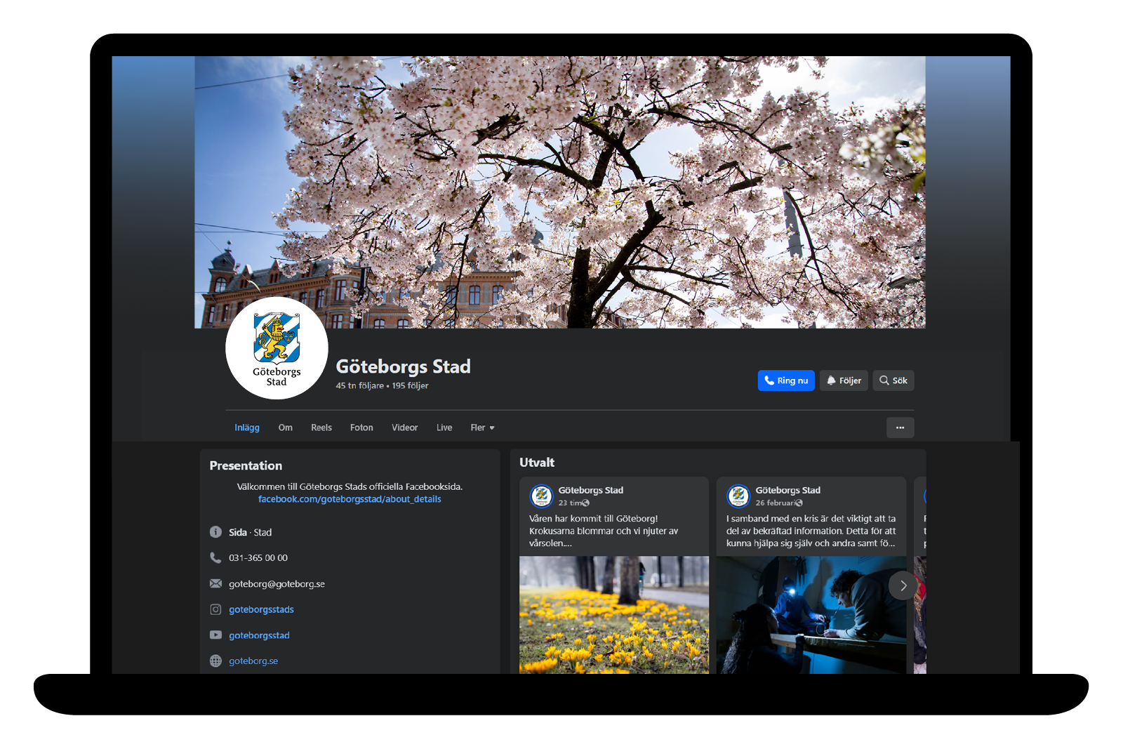Image resolution: width=1123 pixels, height=749 pixels.
Task: Select the Inlägg tab
Action: point(247,427)
